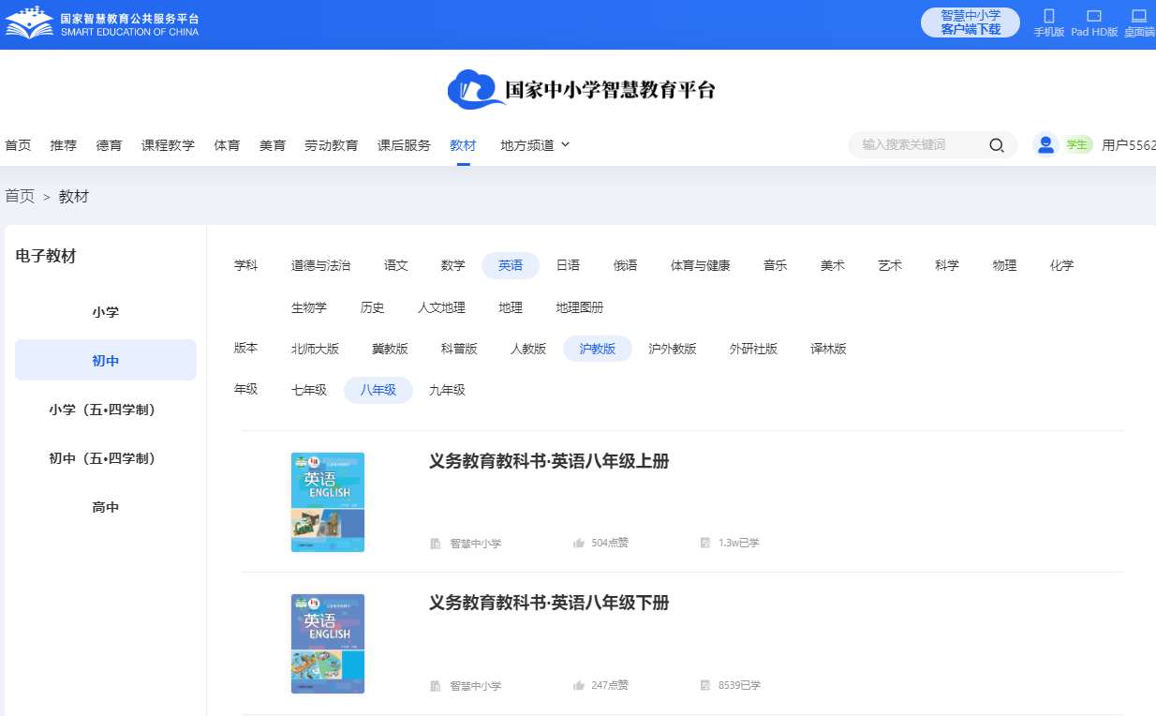Expand the 地方频道 dropdown
Image resolution: width=1156 pixels, height=716 pixels.
click(x=535, y=145)
